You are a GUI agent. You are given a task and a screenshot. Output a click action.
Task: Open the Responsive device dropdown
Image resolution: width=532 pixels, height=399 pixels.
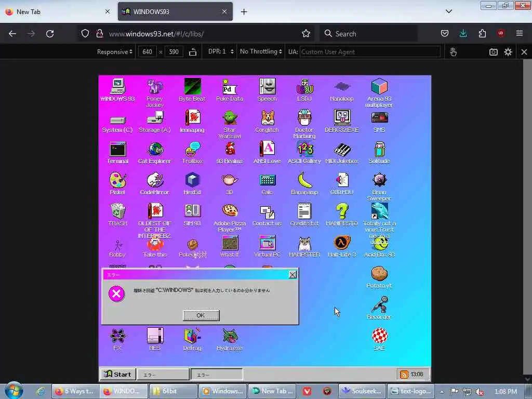click(x=114, y=52)
